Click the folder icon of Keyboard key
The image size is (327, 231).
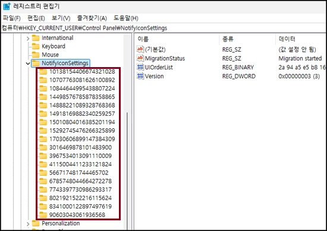click(36, 46)
